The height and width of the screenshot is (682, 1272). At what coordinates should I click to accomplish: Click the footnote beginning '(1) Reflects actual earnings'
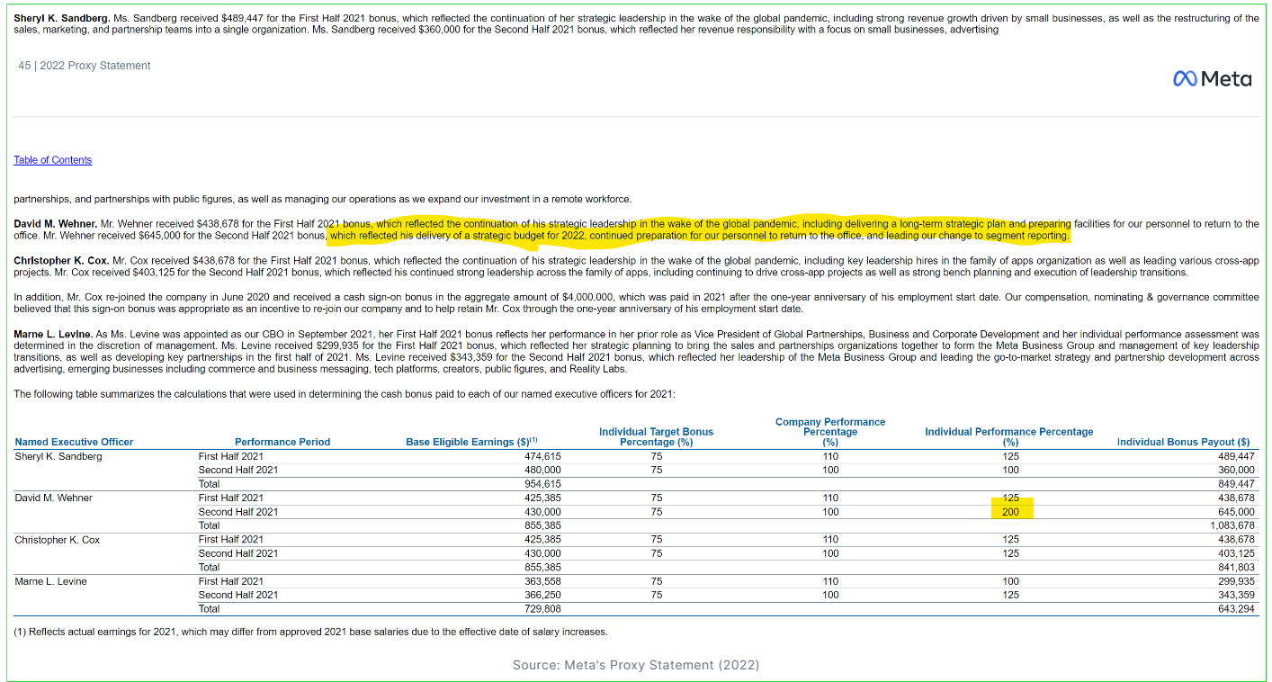(x=310, y=632)
